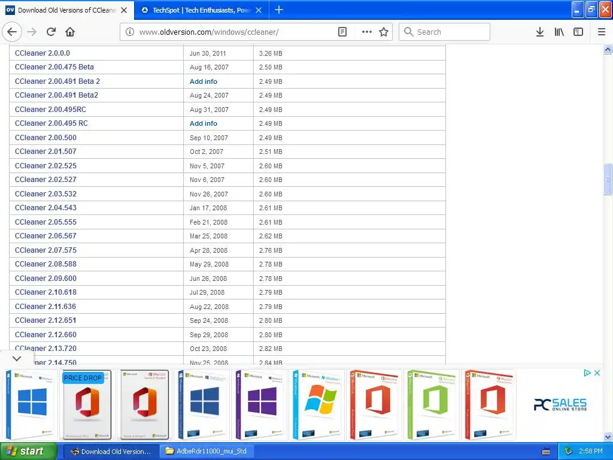613x460 pixels.
Task: Open the Library bookshelf icon
Action: click(559, 32)
